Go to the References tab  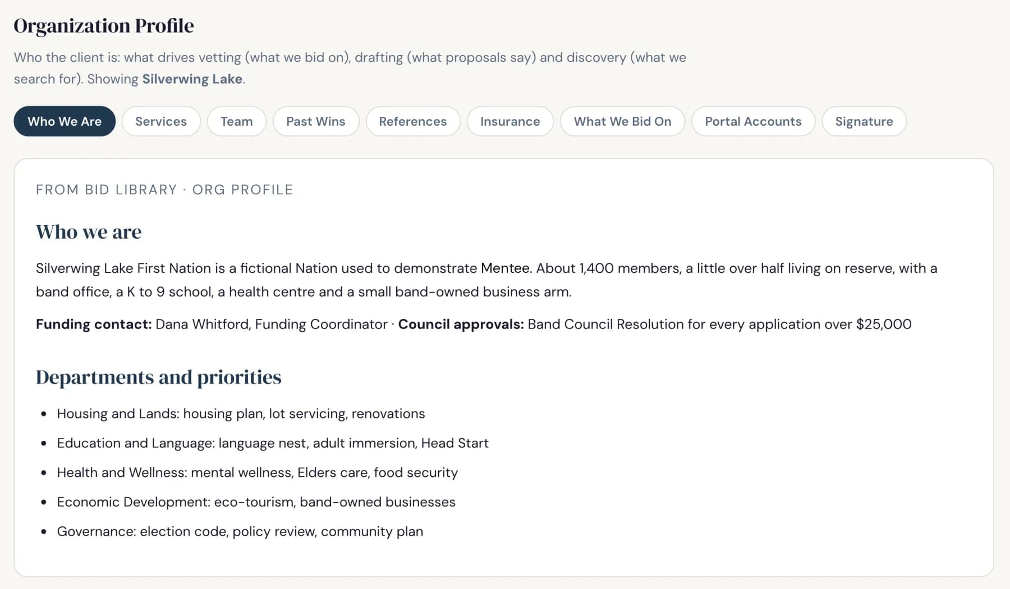413,121
